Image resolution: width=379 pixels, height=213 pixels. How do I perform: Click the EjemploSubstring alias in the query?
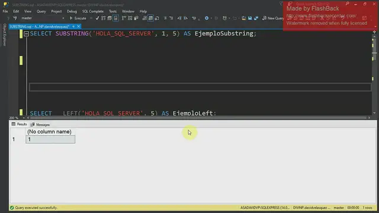224,33
